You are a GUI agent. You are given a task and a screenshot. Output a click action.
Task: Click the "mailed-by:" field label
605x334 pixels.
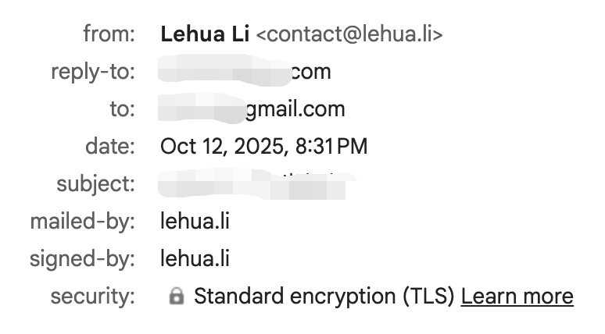pos(83,222)
